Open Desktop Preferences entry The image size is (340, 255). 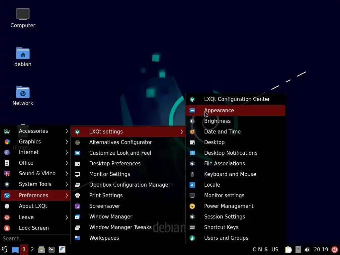[128, 164]
